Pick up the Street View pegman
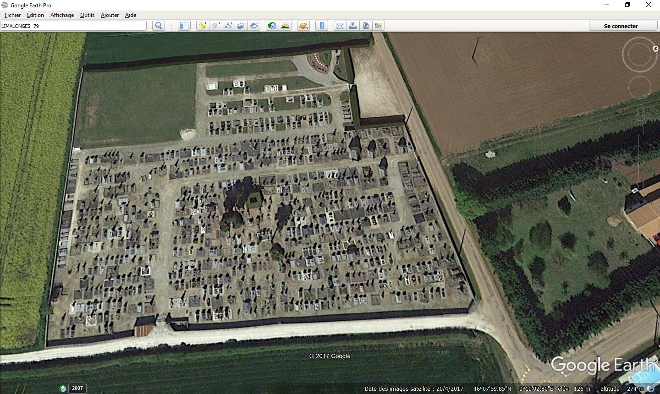Viewport: 660px width, 394px height. pos(640,112)
